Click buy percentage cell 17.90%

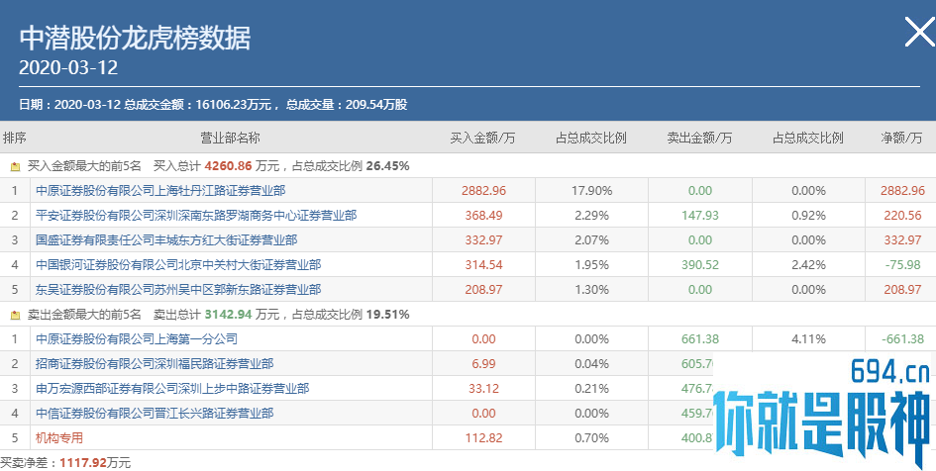point(591,191)
